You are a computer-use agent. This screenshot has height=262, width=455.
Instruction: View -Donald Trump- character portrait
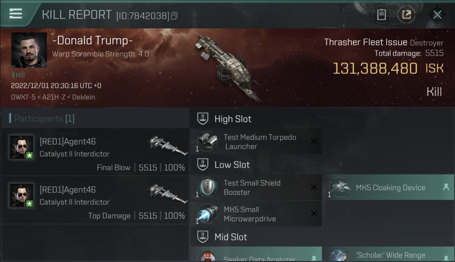tap(29, 50)
